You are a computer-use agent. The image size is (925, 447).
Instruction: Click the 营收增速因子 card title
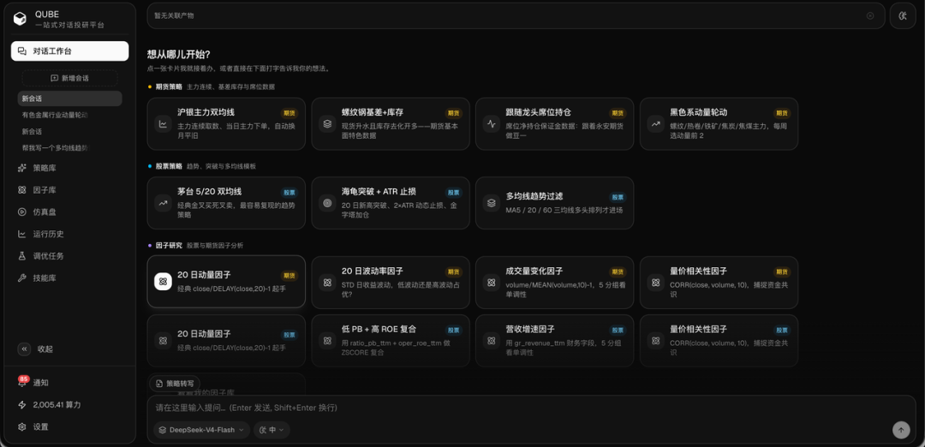point(530,329)
